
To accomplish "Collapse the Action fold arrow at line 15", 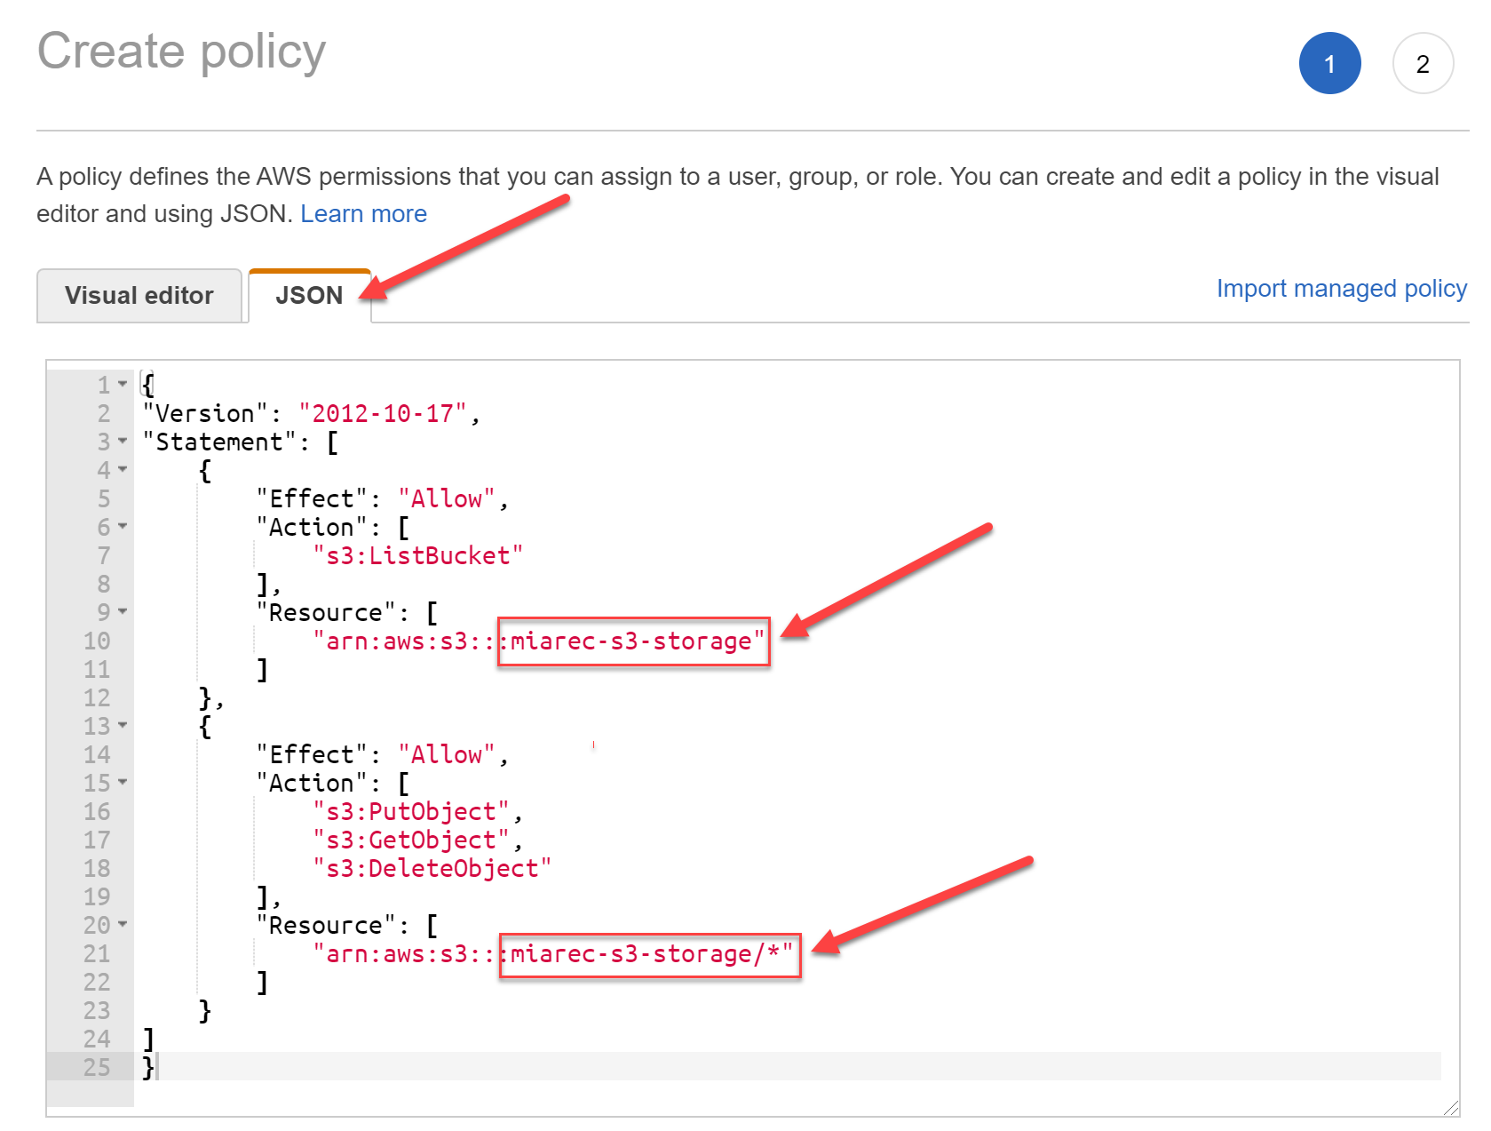I will tap(123, 783).
